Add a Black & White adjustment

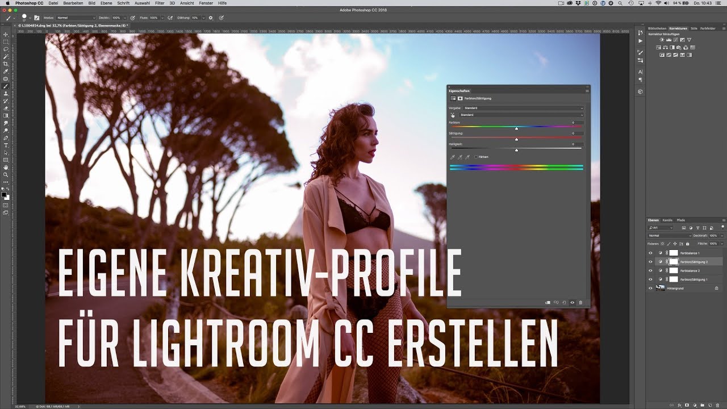point(672,48)
